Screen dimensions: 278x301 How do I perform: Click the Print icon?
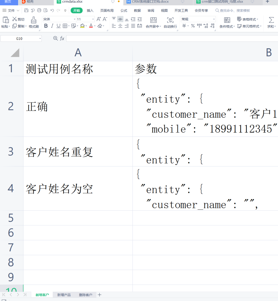pyautogui.click(x=39, y=10)
